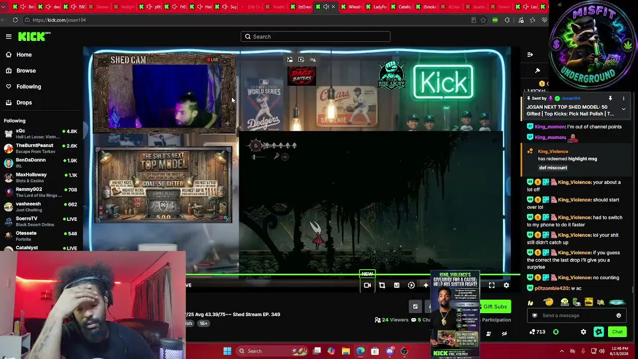Click the note icon button beside Gift Subs

pyautogui.click(x=415, y=307)
